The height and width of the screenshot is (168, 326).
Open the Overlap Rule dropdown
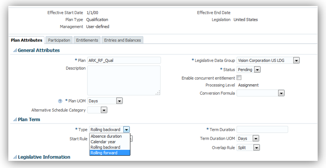point(256,147)
